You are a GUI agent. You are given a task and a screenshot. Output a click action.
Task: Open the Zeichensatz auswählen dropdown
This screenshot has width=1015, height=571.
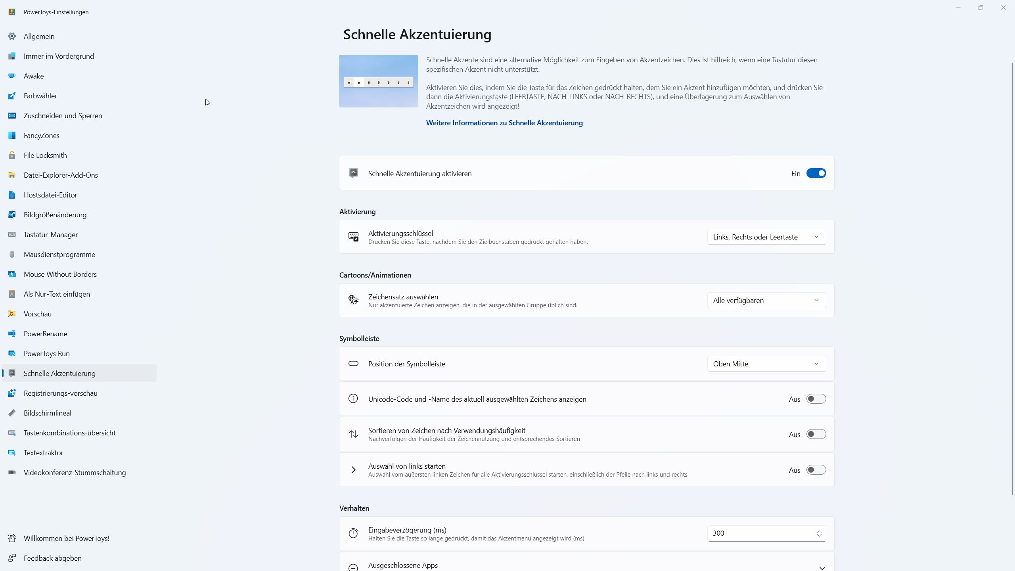pyautogui.click(x=766, y=301)
